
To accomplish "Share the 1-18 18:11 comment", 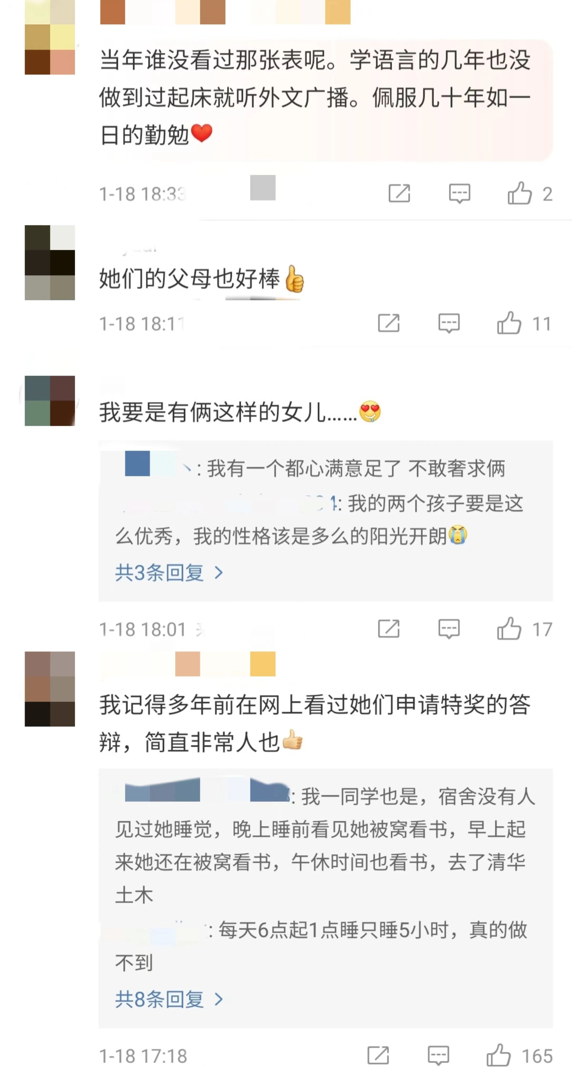I will 389,323.
